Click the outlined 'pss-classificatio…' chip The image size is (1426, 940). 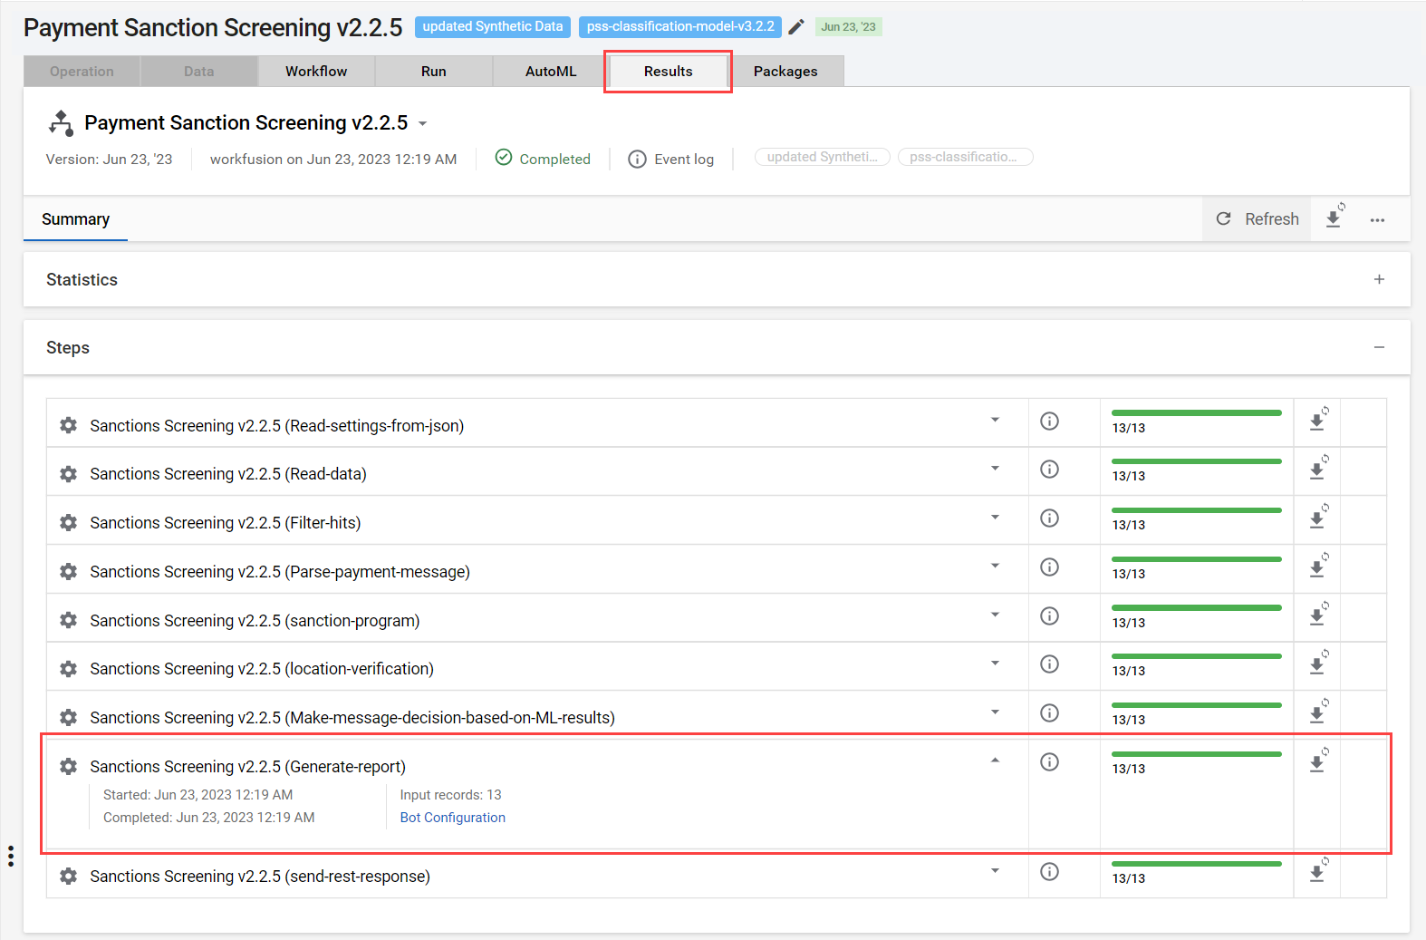coord(966,157)
